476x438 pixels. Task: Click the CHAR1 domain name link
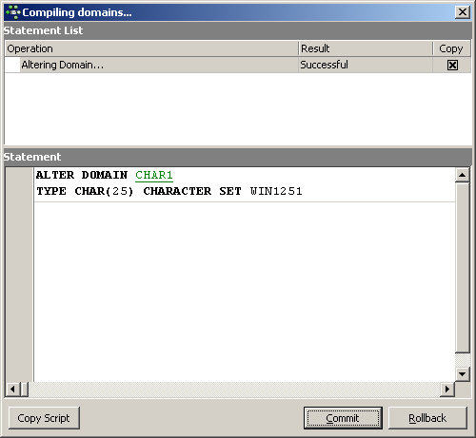click(x=154, y=175)
